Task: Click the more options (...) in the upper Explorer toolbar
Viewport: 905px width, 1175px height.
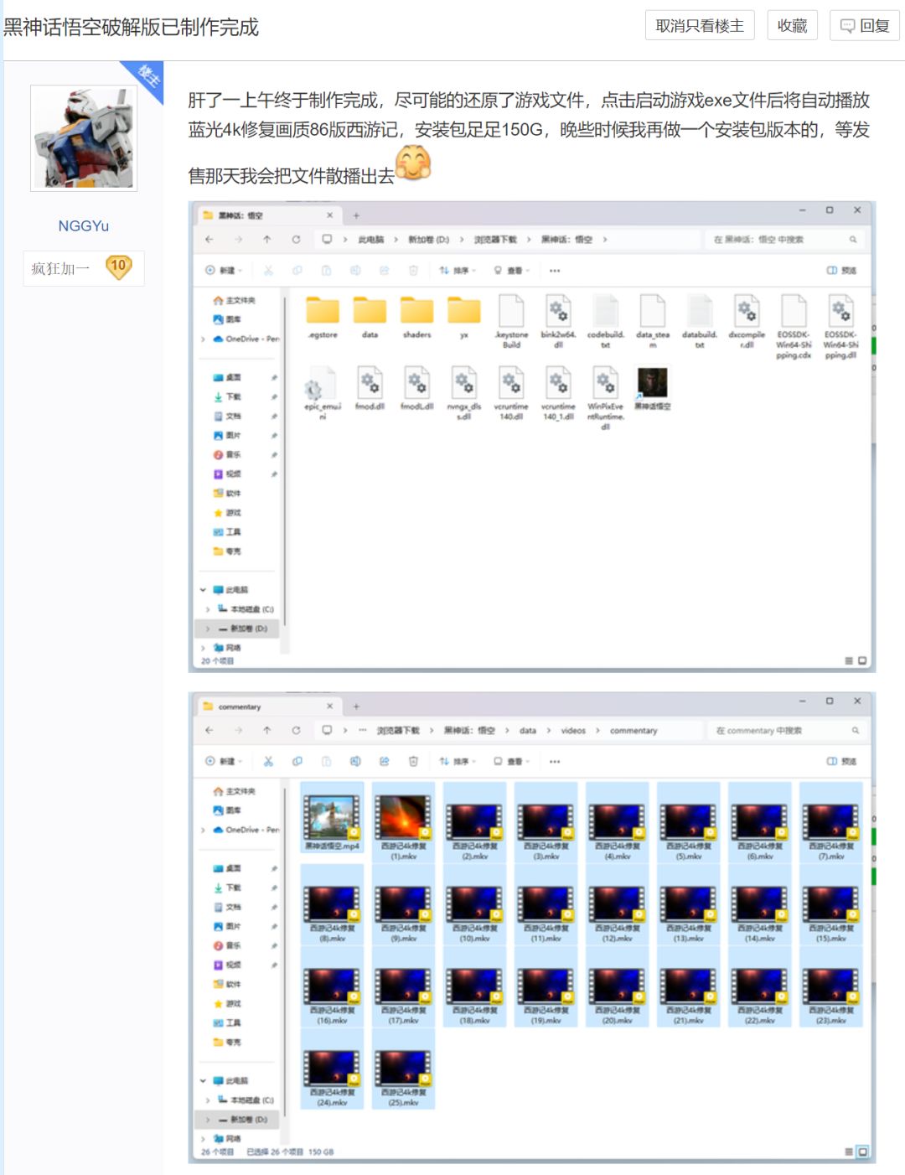Action: [x=555, y=270]
